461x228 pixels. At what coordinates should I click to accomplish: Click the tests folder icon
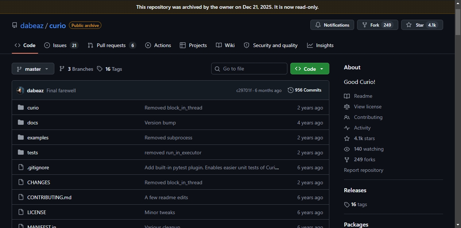21,152
